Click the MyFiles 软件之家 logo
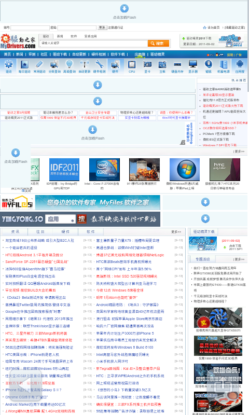Screen dimensions: 249x415 pos(17,202)
